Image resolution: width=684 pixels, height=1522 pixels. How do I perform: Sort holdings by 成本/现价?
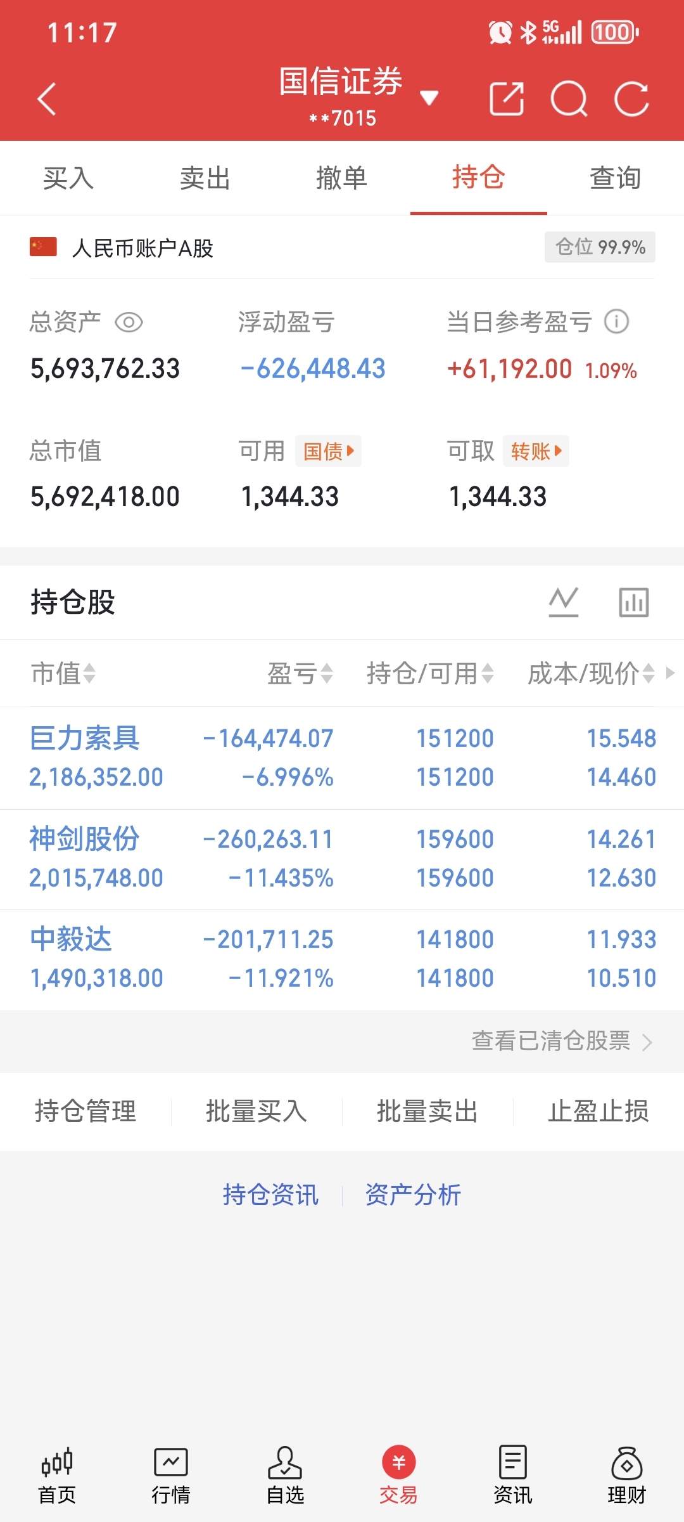point(591,673)
